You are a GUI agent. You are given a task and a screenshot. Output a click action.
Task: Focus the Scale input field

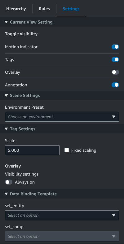(32, 150)
